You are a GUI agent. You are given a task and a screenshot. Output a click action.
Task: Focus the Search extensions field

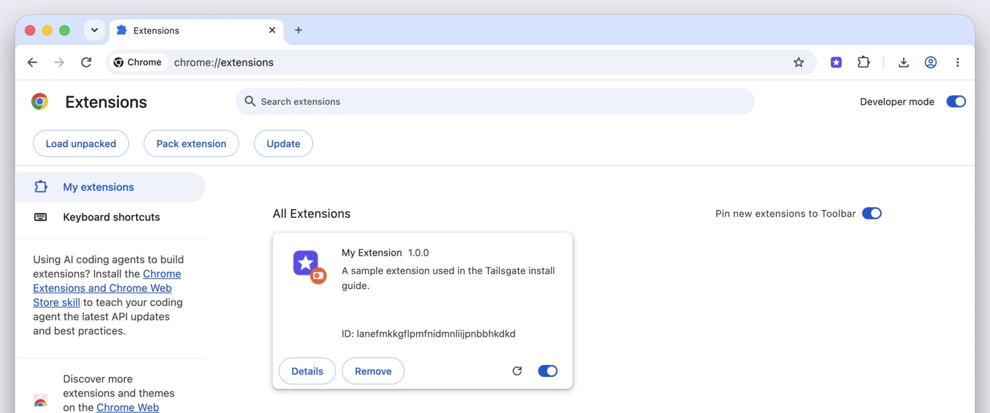pos(495,102)
